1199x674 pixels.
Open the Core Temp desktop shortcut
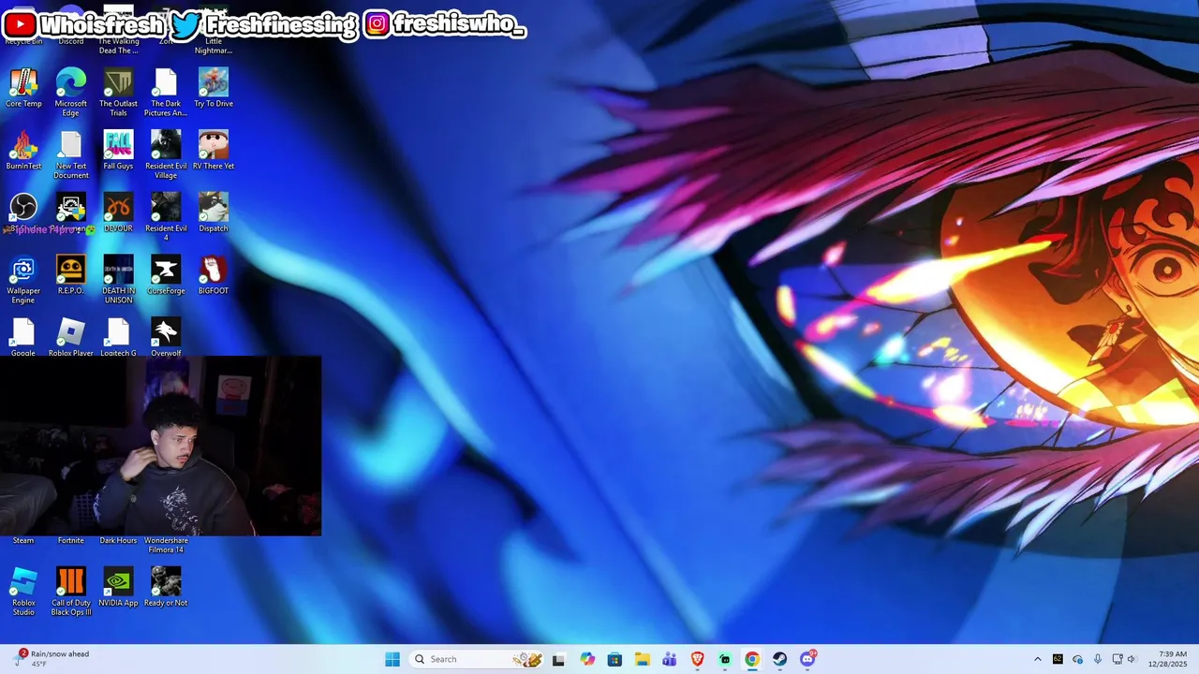click(23, 88)
